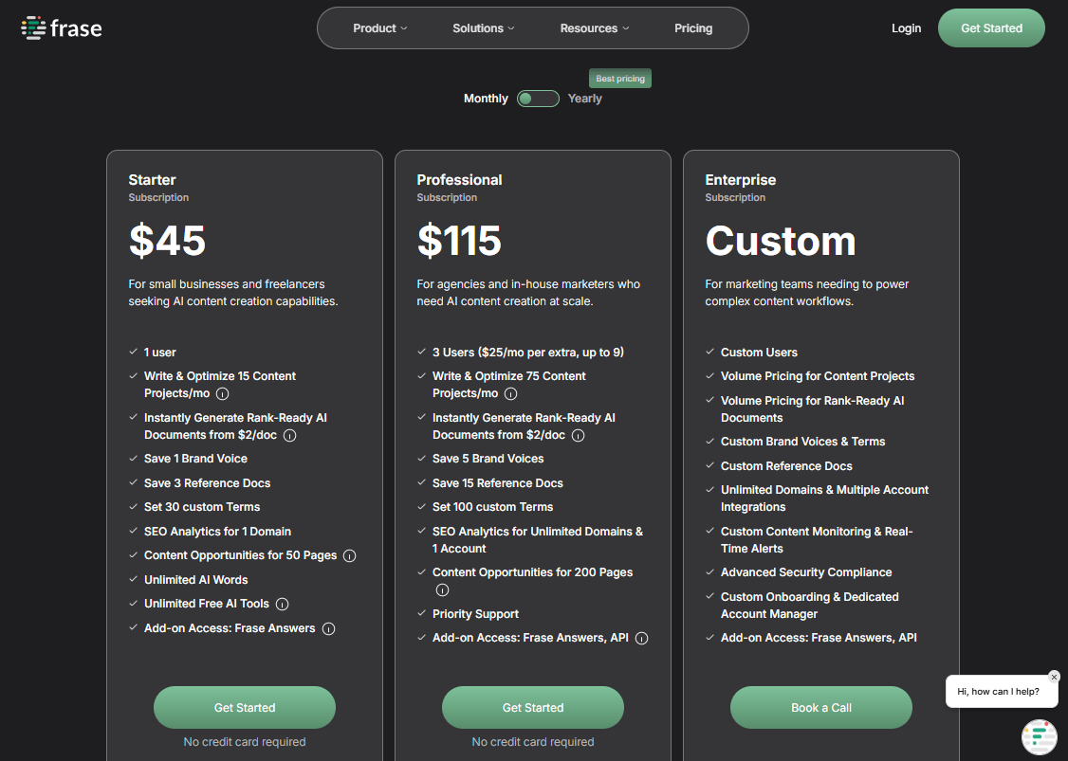This screenshot has width=1068, height=761.
Task: Show info for Starter Add-on Access Frase Answers
Action: tap(328, 629)
